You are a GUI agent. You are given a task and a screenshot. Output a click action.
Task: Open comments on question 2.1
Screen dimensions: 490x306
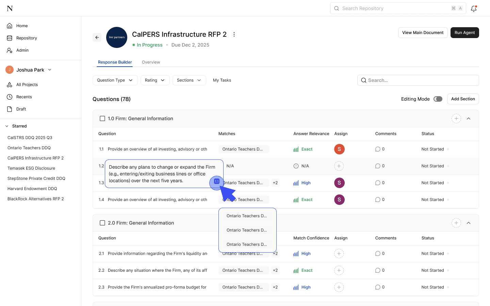click(x=380, y=254)
